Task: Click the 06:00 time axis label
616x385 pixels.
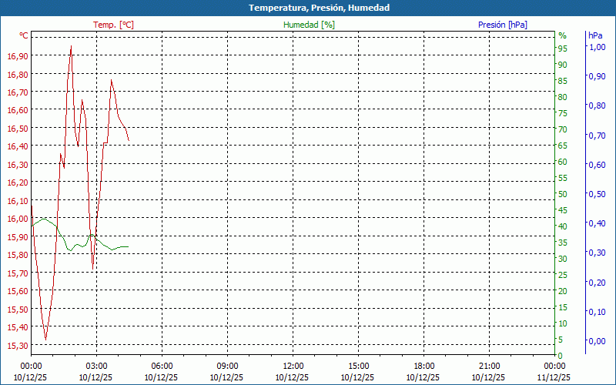Action: point(162,366)
